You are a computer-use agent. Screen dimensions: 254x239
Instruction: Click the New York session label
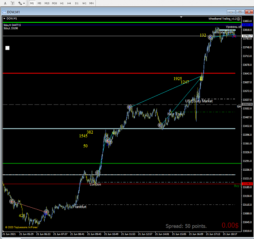pos(175,114)
